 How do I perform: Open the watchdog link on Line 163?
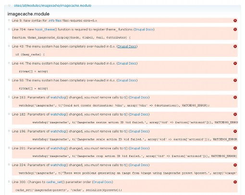(58, 97)
